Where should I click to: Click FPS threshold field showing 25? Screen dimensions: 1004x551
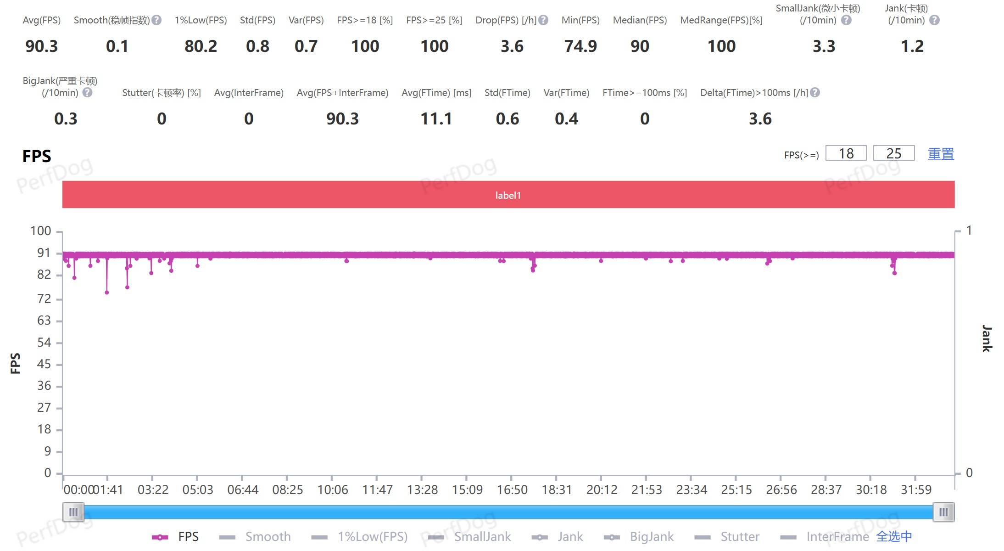893,153
